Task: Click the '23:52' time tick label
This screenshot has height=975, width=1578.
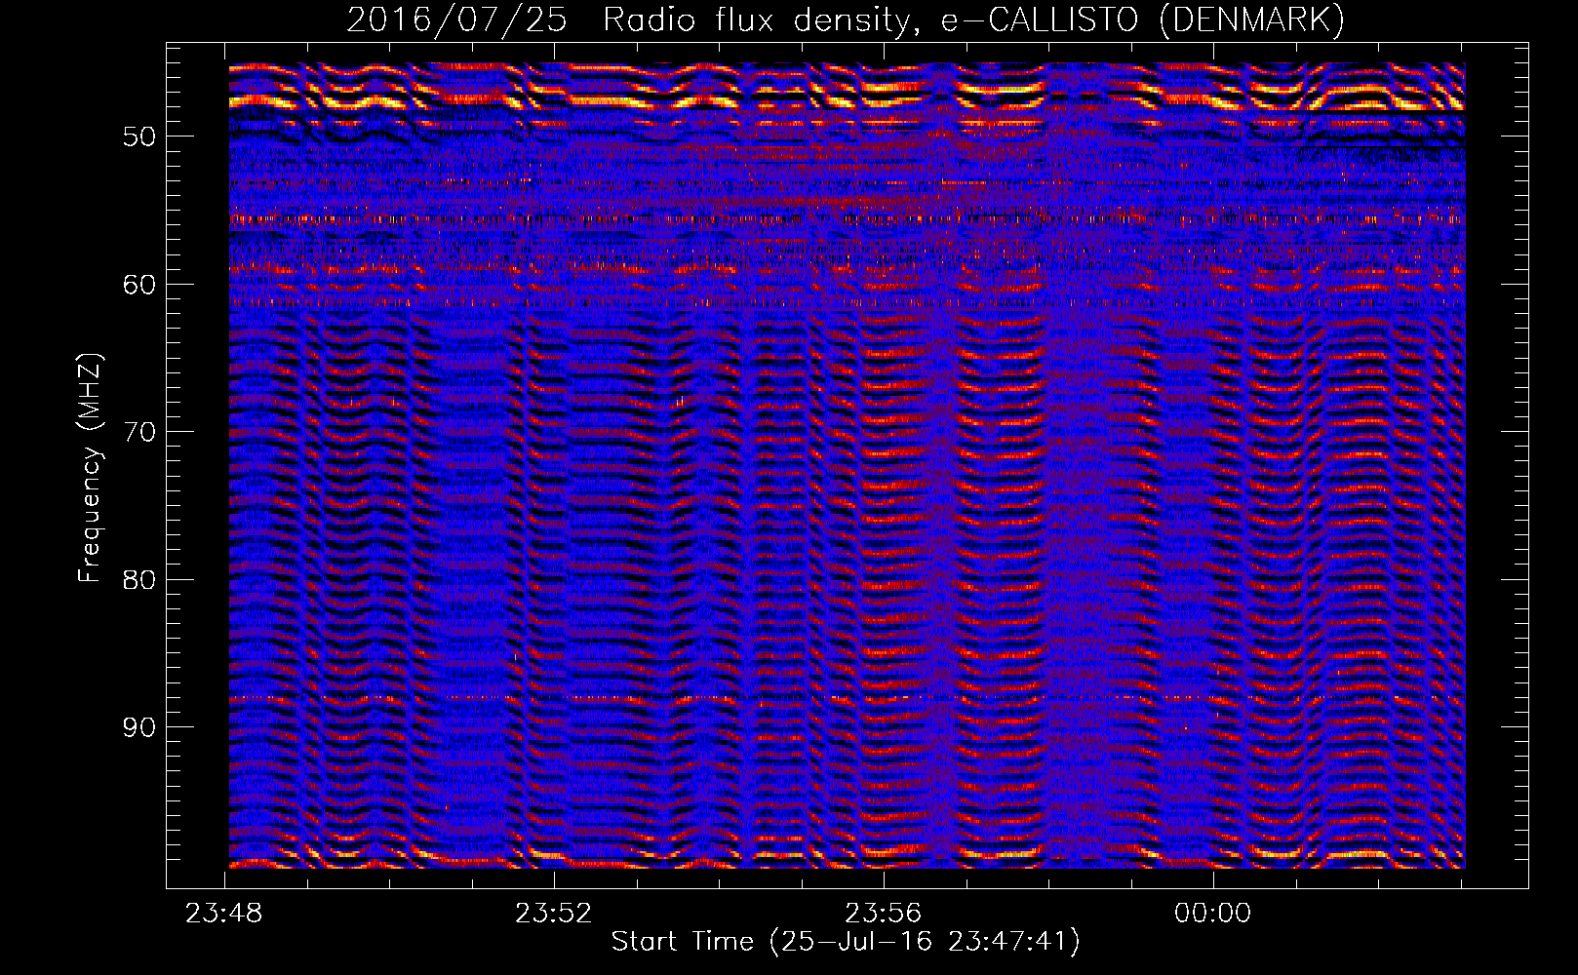Action: 554,914
